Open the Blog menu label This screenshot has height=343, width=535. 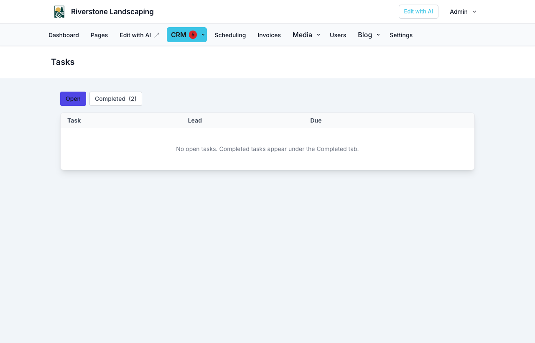365,35
